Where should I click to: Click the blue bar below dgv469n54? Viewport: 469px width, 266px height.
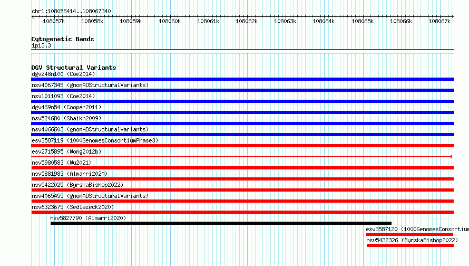click(x=242, y=112)
